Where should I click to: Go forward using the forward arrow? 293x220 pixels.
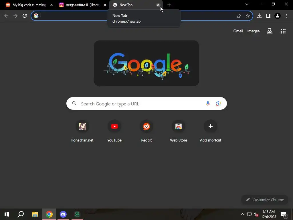(15, 16)
